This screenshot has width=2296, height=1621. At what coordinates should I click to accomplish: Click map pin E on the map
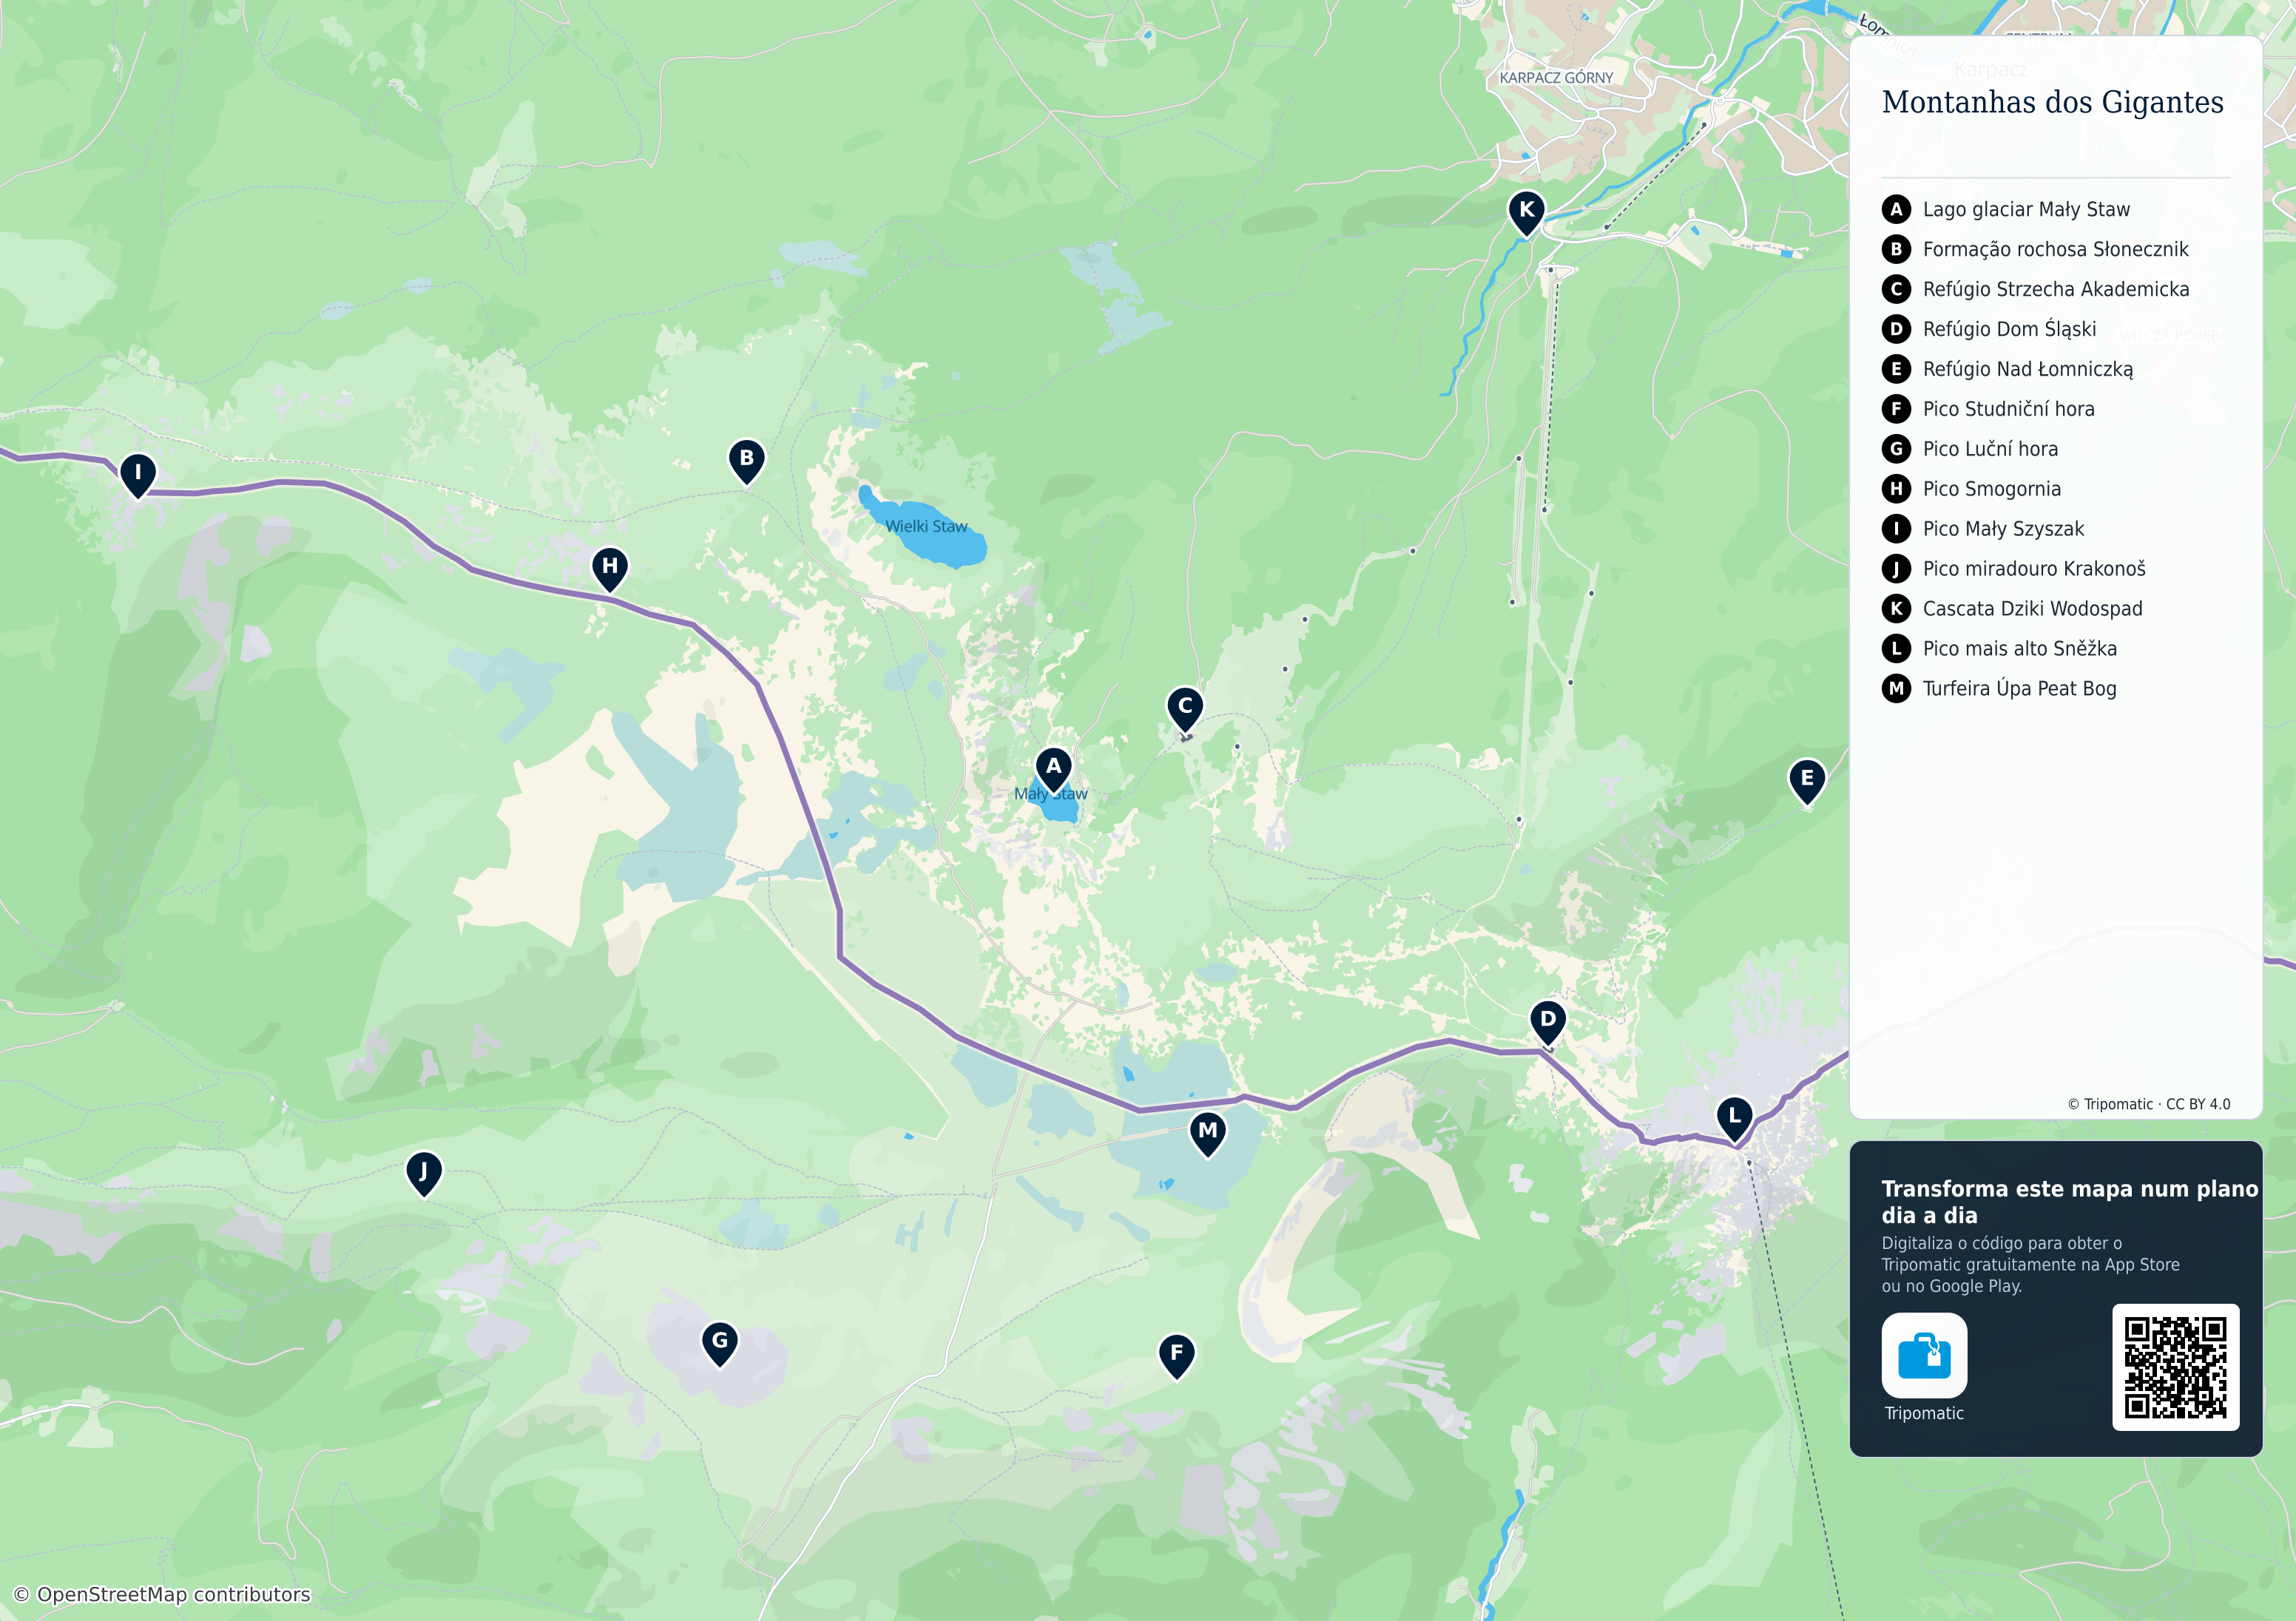(1807, 781)
